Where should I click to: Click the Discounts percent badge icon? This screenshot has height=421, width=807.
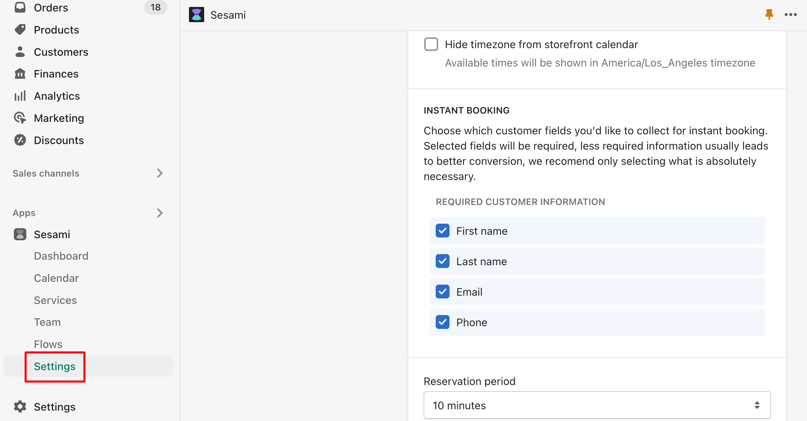(20, 140)
